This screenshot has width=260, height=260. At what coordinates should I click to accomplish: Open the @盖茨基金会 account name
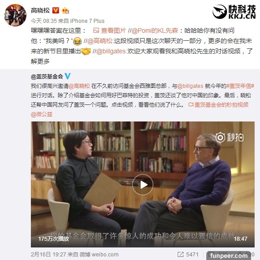[47, 76]
